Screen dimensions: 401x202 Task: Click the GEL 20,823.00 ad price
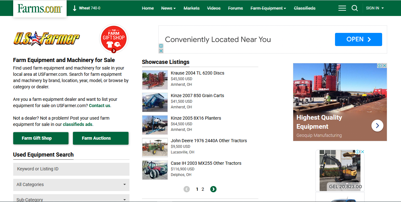click(x=345, y=187)
